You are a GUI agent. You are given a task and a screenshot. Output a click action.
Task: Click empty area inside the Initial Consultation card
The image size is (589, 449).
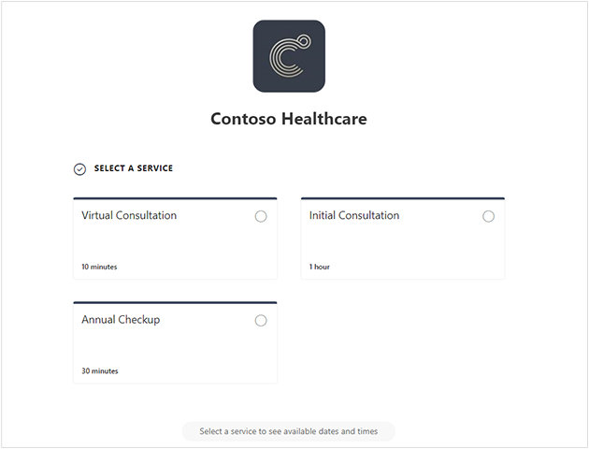[403, 242]
